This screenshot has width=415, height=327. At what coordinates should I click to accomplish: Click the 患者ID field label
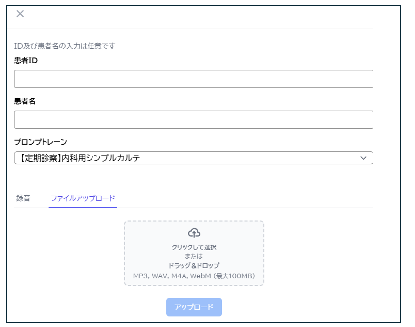click(x=26, y=61)
